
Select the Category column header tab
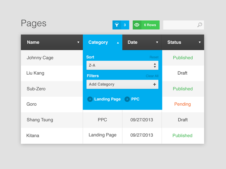pyautogui.click(x=98, y=42)
